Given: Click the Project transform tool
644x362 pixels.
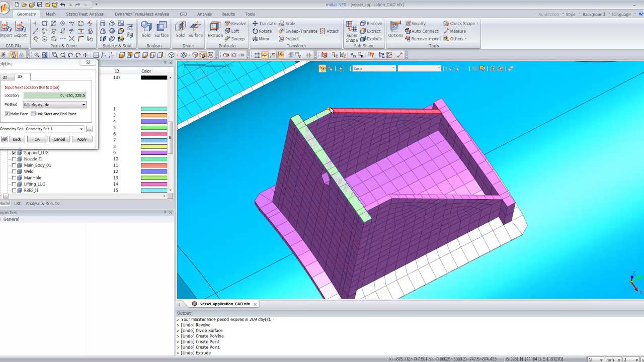Looking at the screenshot, I should pyautogui.click(x=289, y=39).
